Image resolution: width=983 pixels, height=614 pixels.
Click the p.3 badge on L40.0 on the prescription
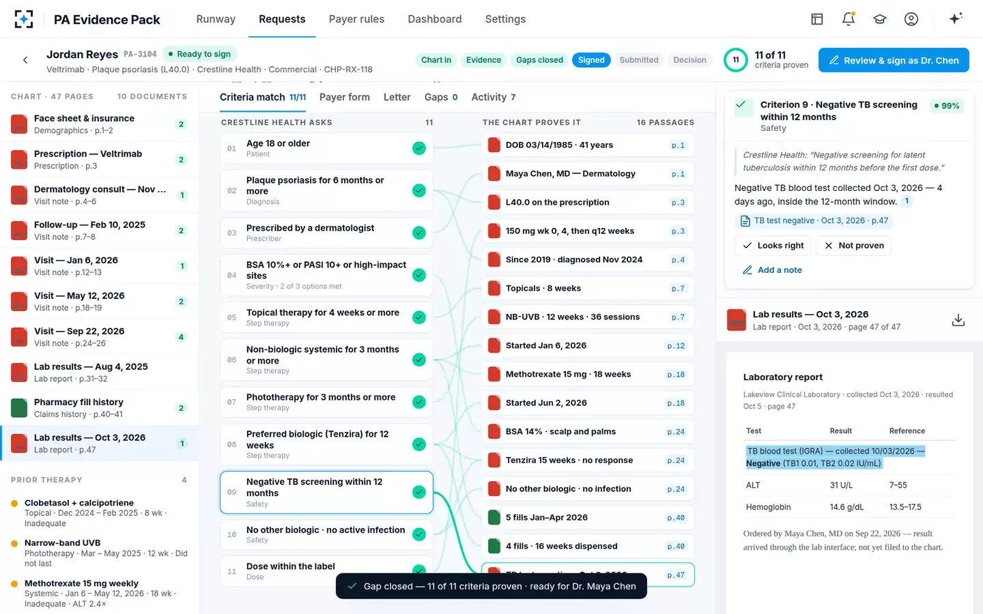pos(678,202)
